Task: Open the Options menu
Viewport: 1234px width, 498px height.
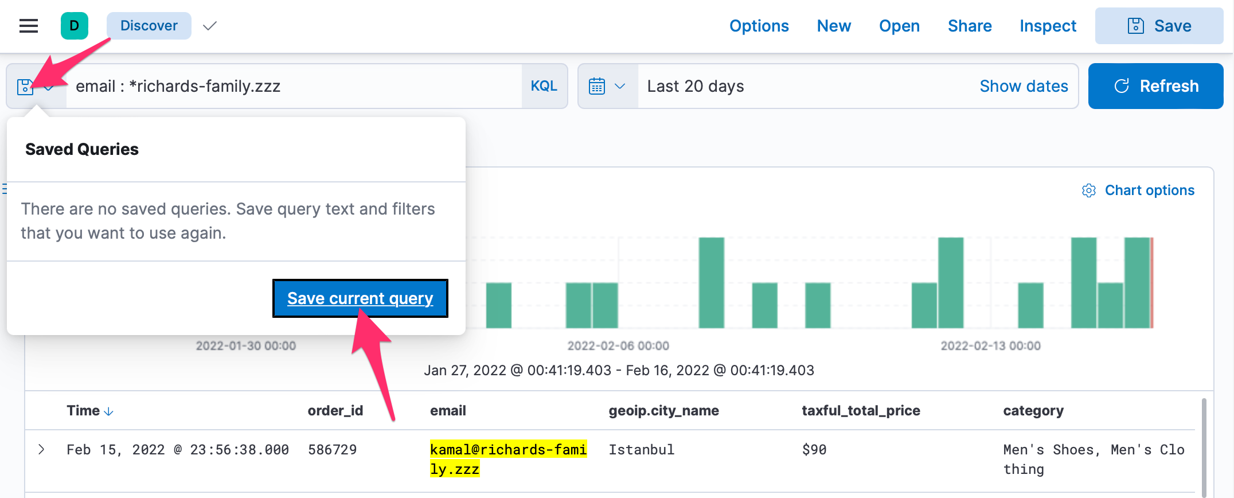Action: click(x=759, y=26)
